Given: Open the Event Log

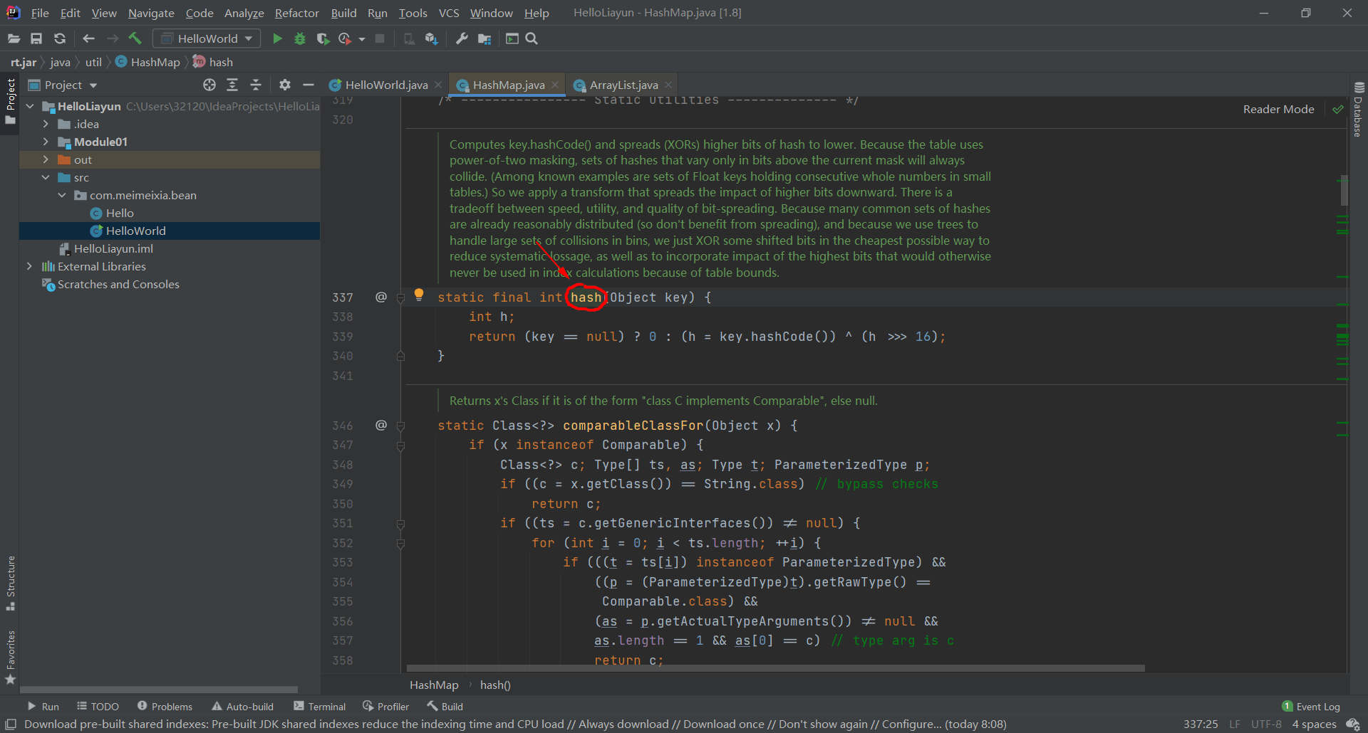Looking at the screenshot, I should pos(1311,706).
